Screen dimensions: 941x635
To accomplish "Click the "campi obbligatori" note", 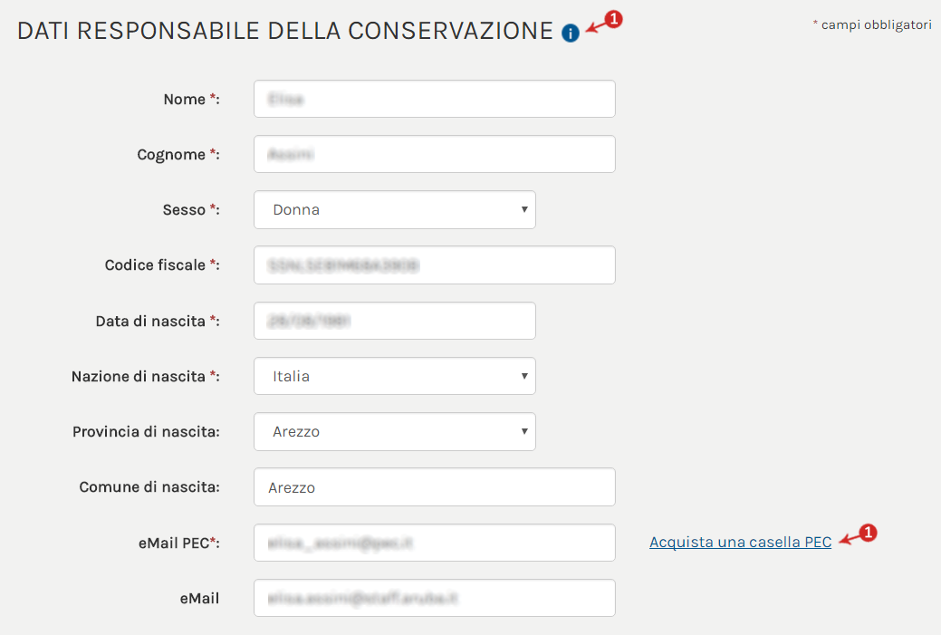I will click(876, 25).
